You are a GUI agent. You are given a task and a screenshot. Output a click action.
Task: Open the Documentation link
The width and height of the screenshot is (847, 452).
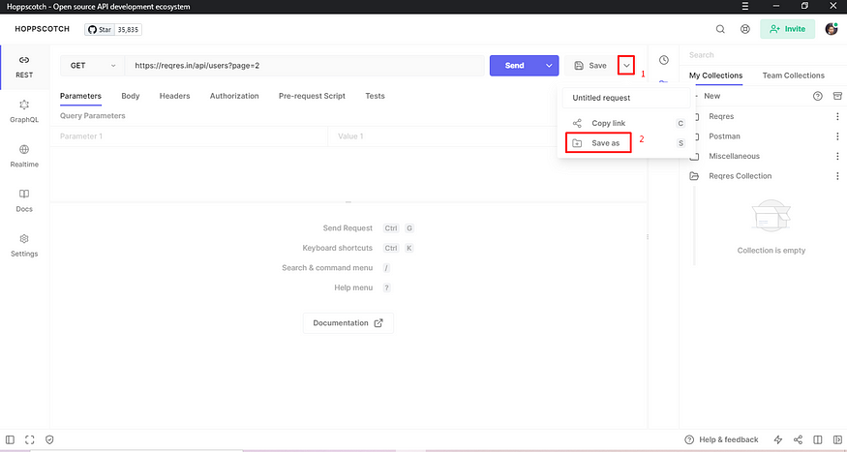click(x=348, y=323)
